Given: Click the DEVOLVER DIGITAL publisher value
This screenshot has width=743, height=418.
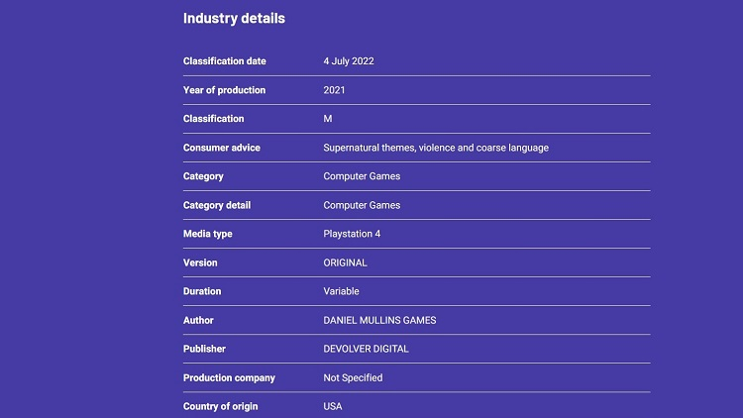Looking at the screenshot, I should (366, 349).
